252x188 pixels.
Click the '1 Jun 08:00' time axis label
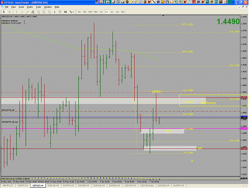pos(80,182)
